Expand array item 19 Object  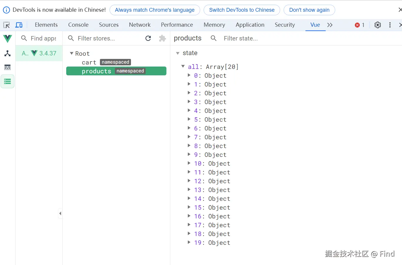[189, 242]
